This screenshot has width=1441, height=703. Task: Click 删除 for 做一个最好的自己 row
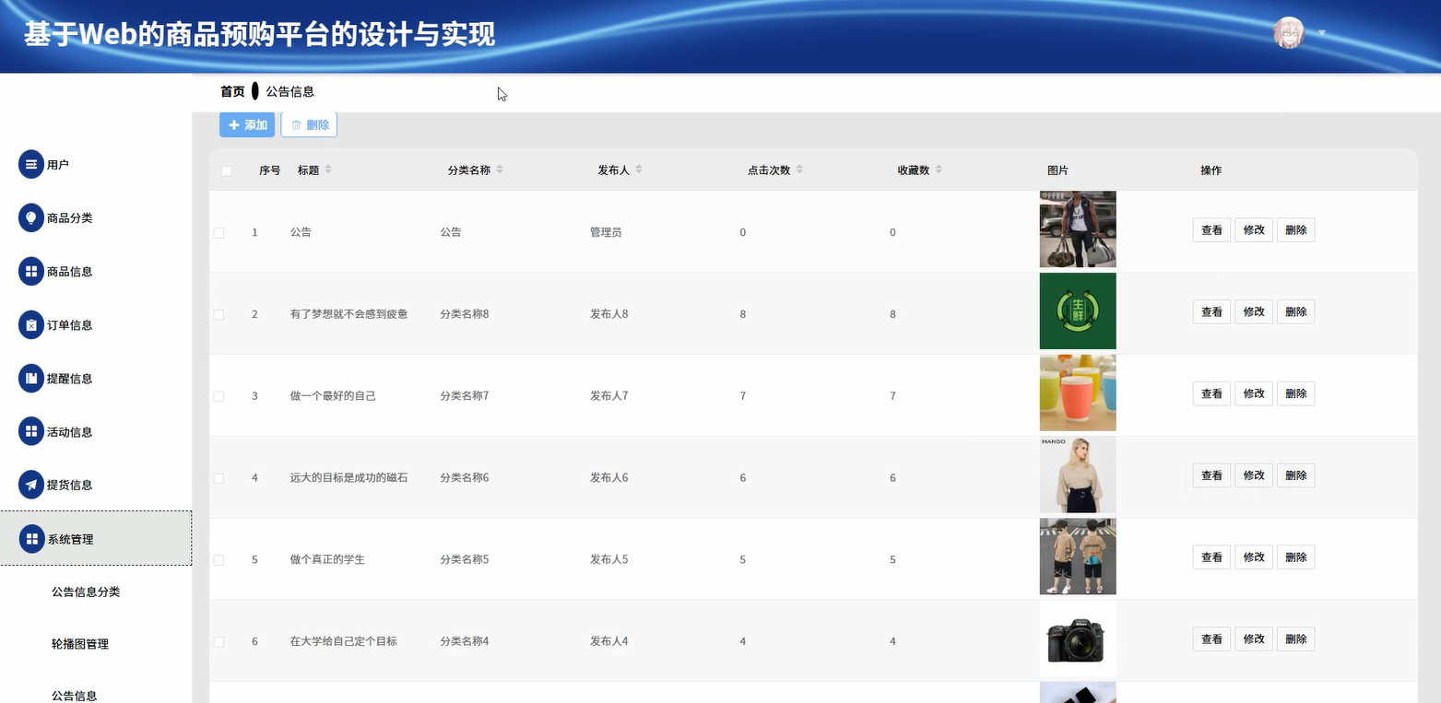pos(1296,394)
